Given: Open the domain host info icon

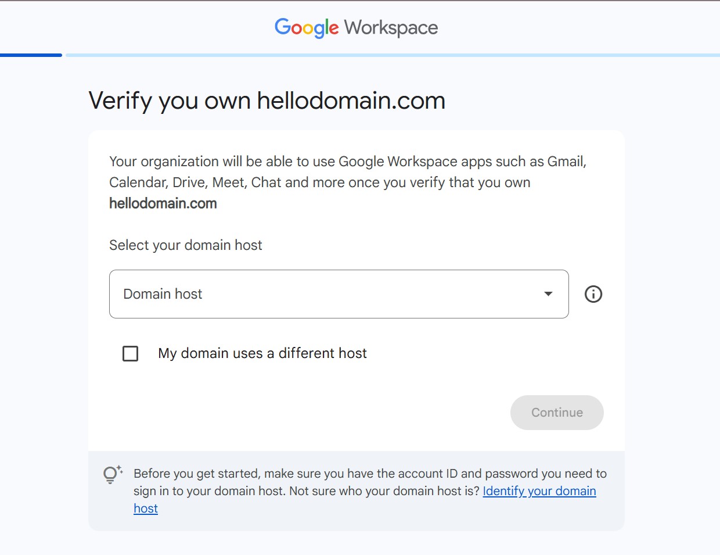Looking at the screenshot, I should (593, 294).
